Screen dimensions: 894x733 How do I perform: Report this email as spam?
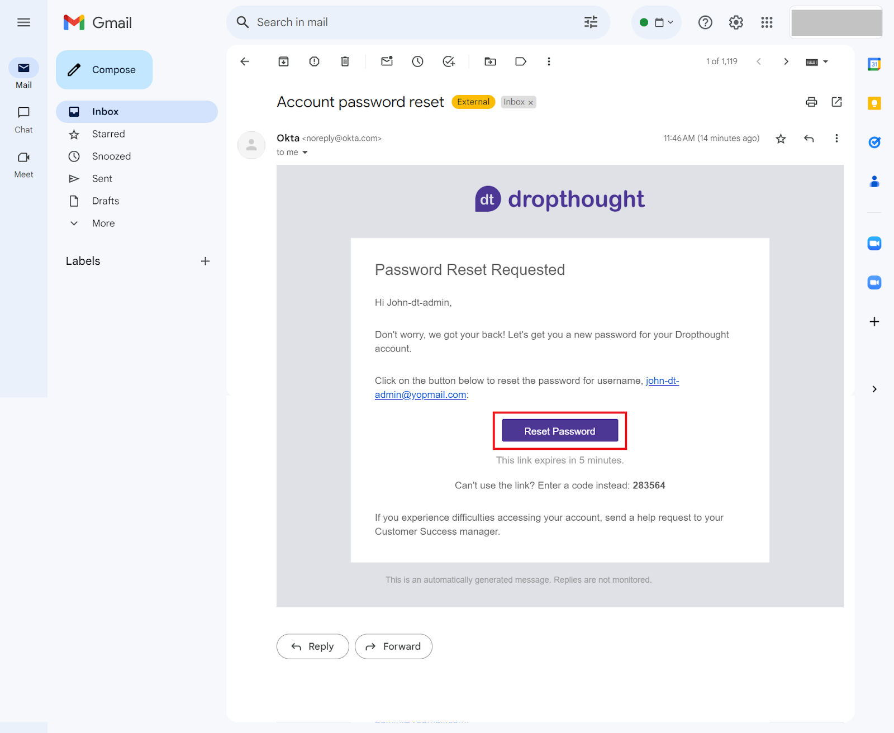[314, 61]
